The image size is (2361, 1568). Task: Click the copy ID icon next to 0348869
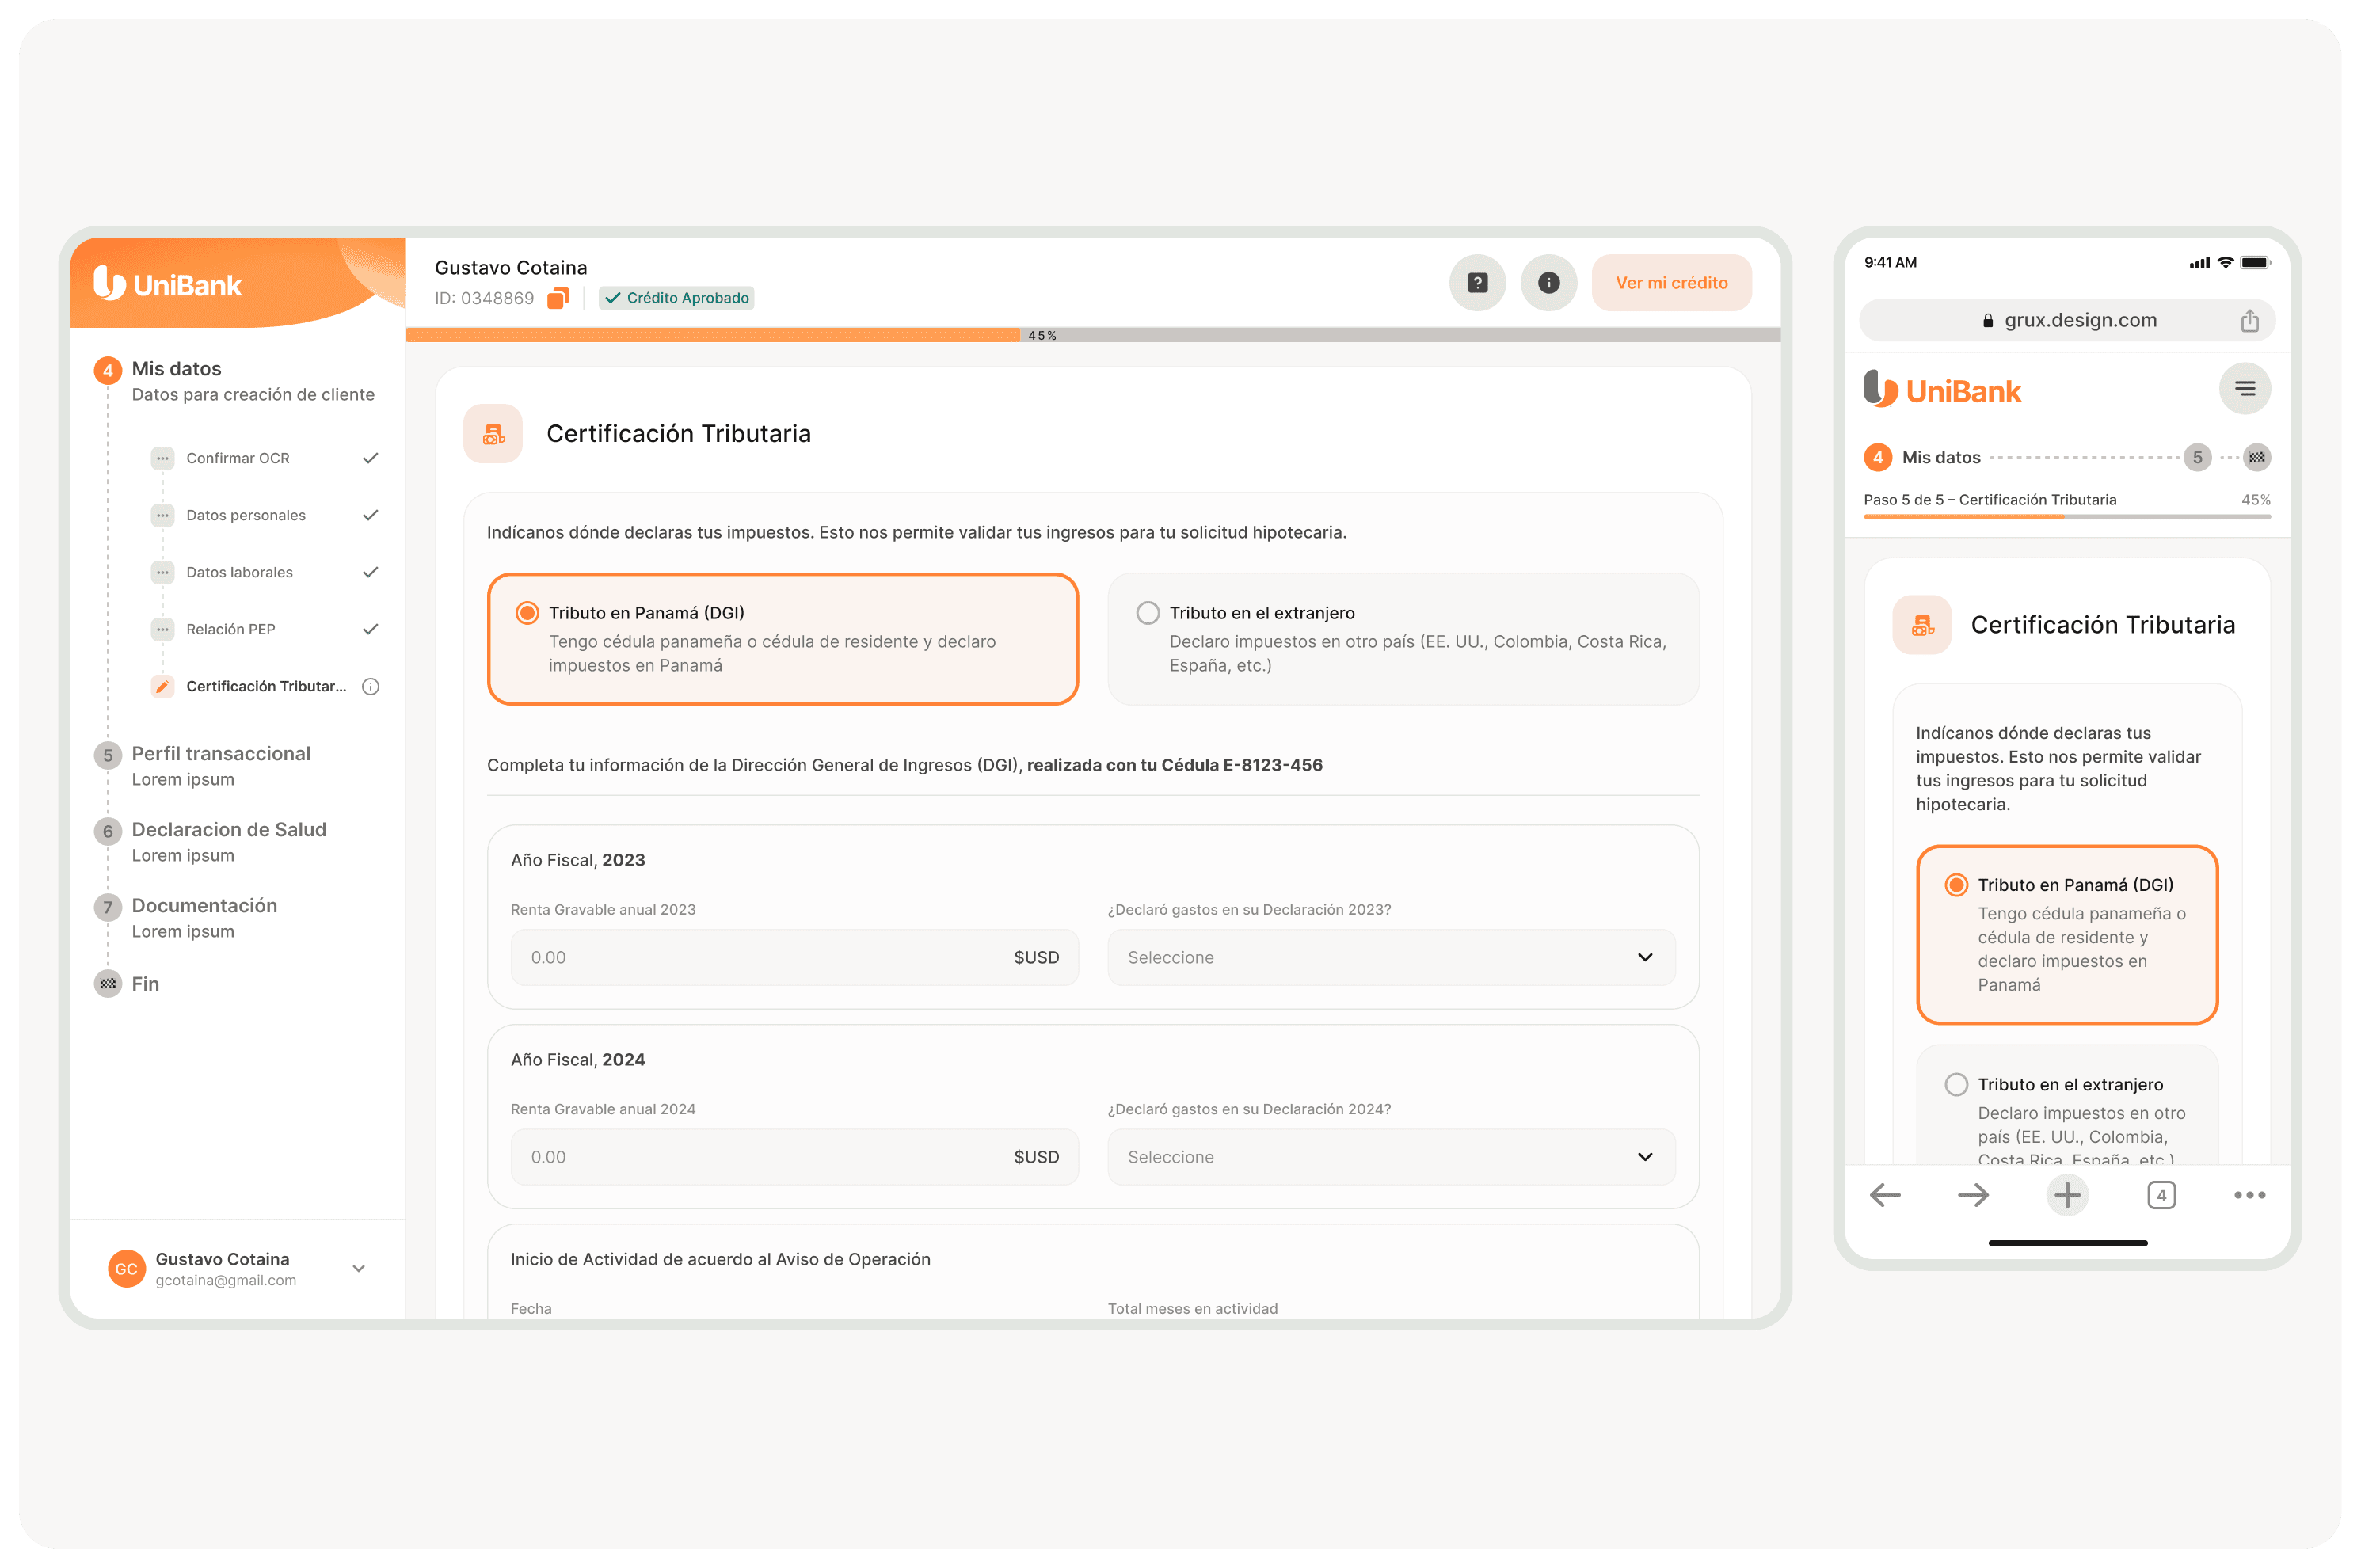pyautogui.click(x=558, y=298)
